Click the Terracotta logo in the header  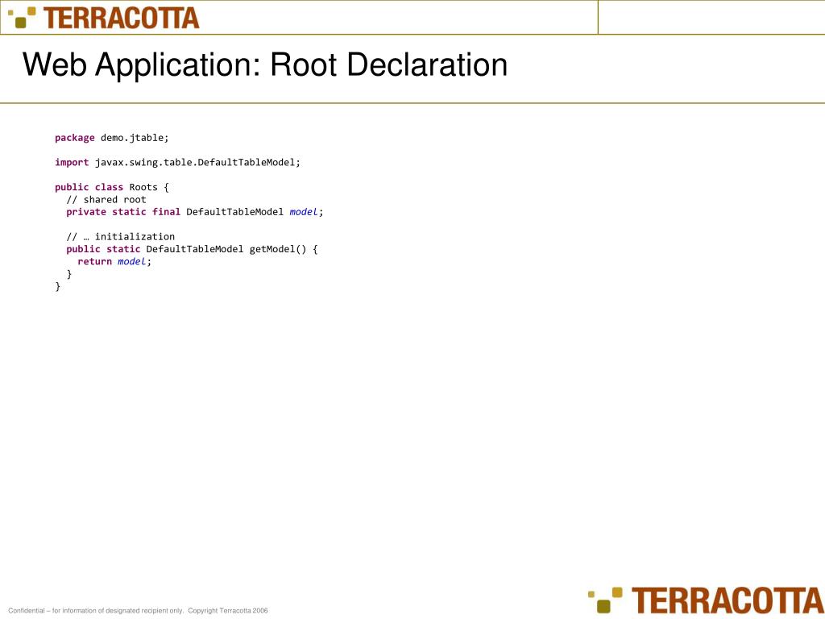click(x=104, y=18)
